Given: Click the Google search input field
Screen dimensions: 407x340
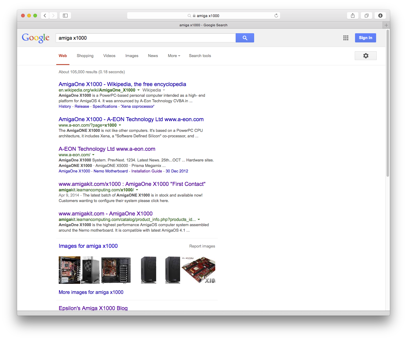Looking at the screenshot, I should pos(146,38).
